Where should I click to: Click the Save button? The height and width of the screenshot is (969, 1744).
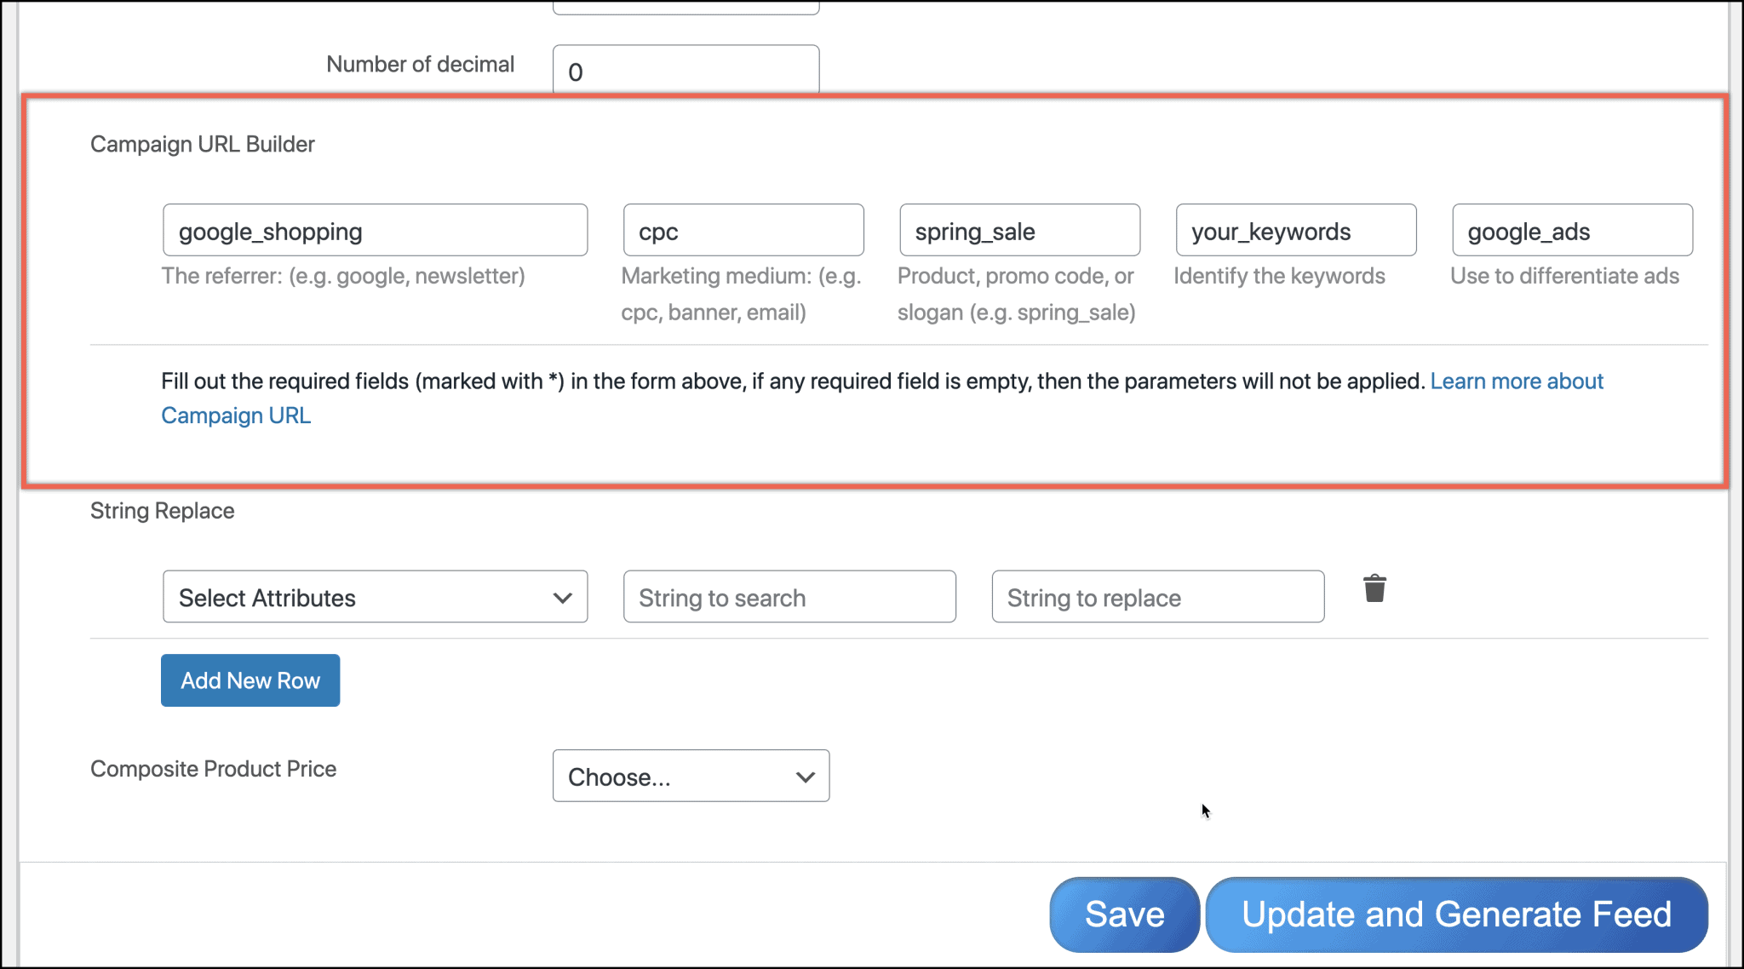(1123, 914)
